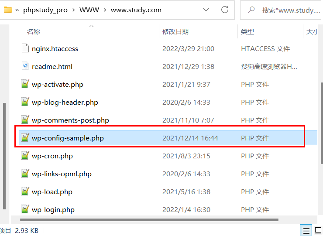Click date 2022/3/29 21:00

188,49
